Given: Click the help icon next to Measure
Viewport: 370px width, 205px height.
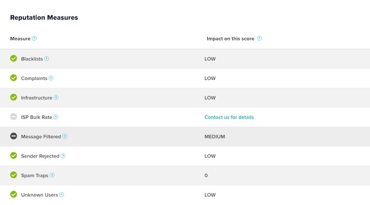Looking at the screenshot, I should [x=34, y=38].
